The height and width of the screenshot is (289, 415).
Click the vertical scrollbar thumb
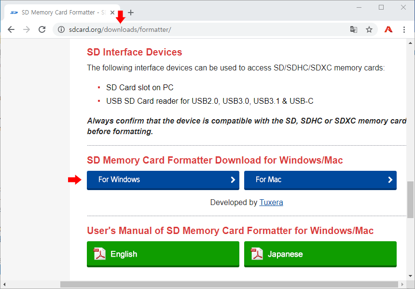click(410, 200)
